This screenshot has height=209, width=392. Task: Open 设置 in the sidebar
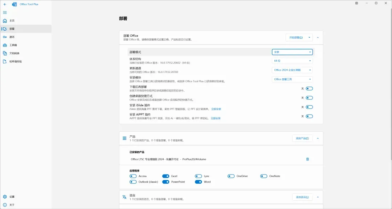pyautogui.click(x=26, y=197)
